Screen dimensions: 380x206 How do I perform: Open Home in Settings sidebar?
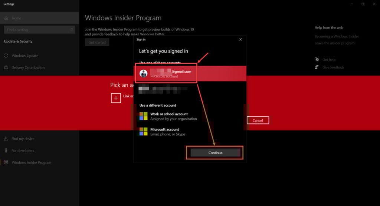[39, 18]
